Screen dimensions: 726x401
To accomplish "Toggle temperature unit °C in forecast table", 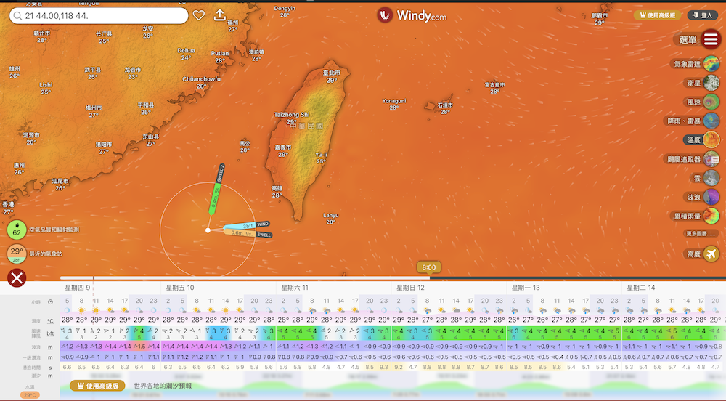I will [50, 320].
